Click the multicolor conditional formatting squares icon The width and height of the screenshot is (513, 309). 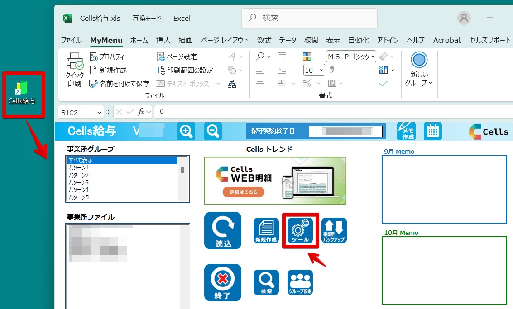pos(307,56)
